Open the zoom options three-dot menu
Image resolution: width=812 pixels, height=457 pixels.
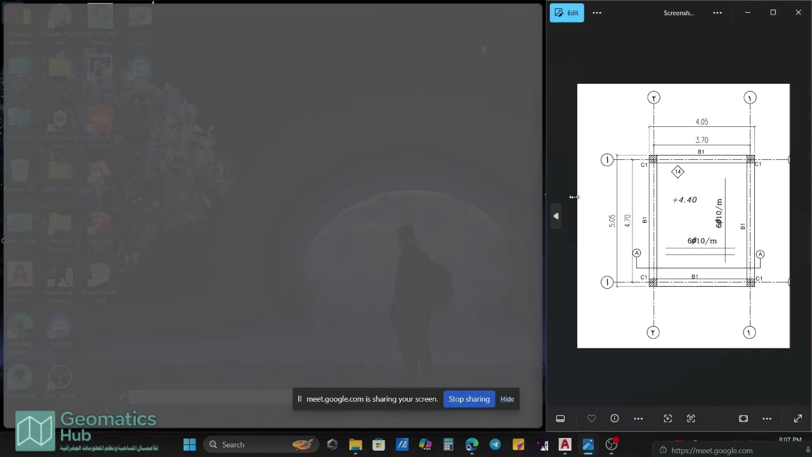coord(767,418)
